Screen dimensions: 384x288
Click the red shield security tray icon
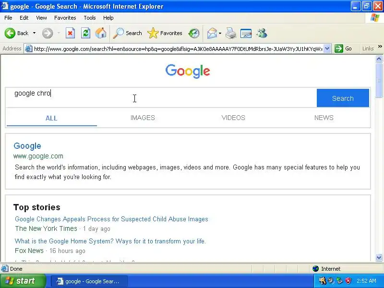pos(348,281)
